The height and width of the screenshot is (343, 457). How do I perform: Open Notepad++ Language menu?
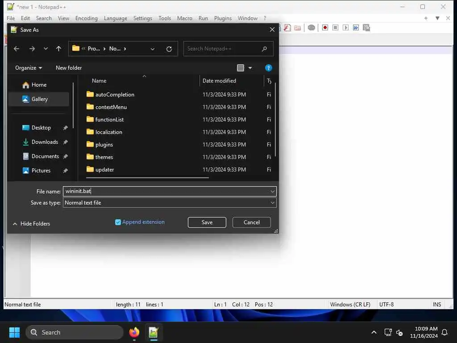point(116,18)
